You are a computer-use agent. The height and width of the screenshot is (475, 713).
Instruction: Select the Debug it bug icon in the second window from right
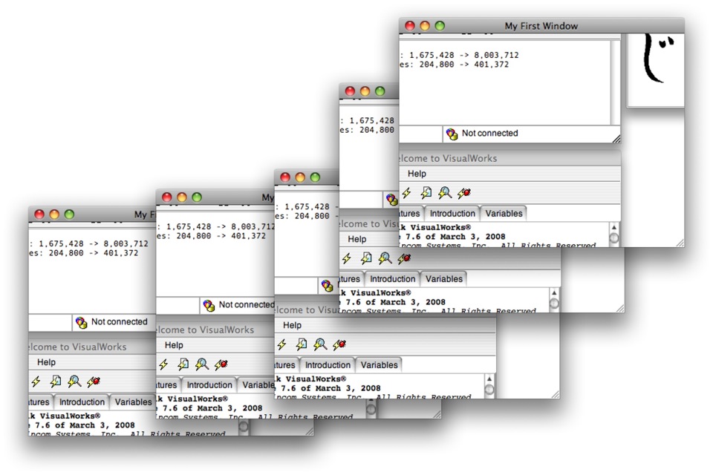pos(404,258)
